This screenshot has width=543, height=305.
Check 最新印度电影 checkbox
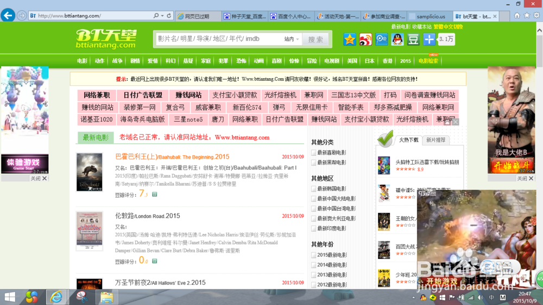(x=313, y=228)
